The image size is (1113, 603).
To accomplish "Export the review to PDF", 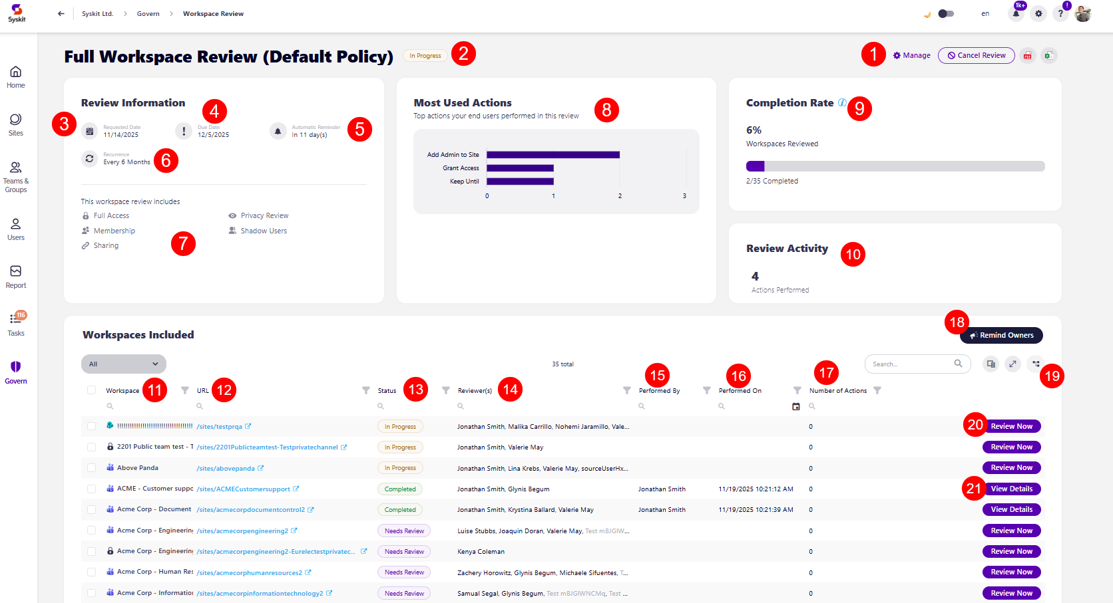I will pyautogui.click(x=1027, y=55).
